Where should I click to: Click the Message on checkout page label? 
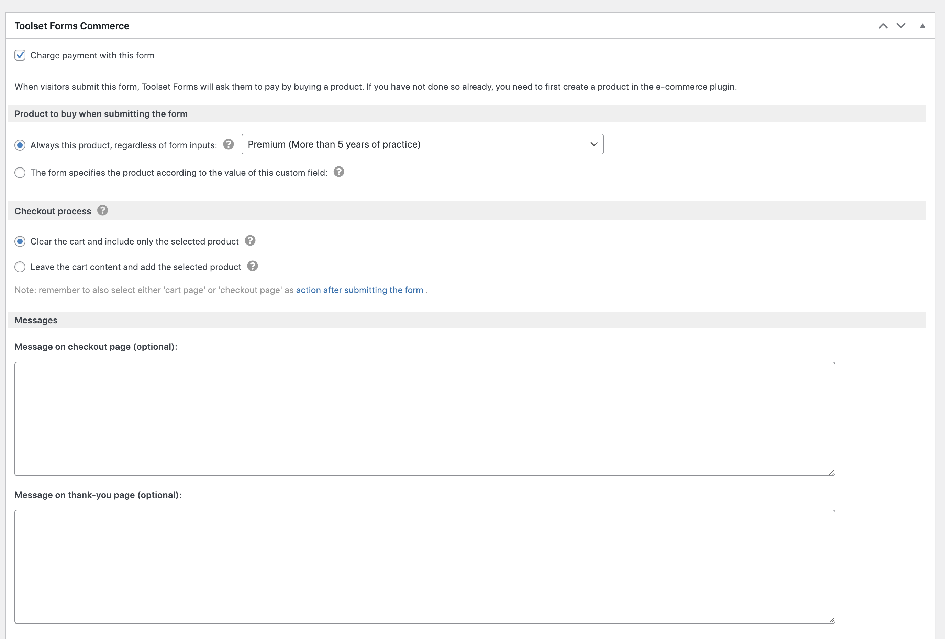(96, 347)
